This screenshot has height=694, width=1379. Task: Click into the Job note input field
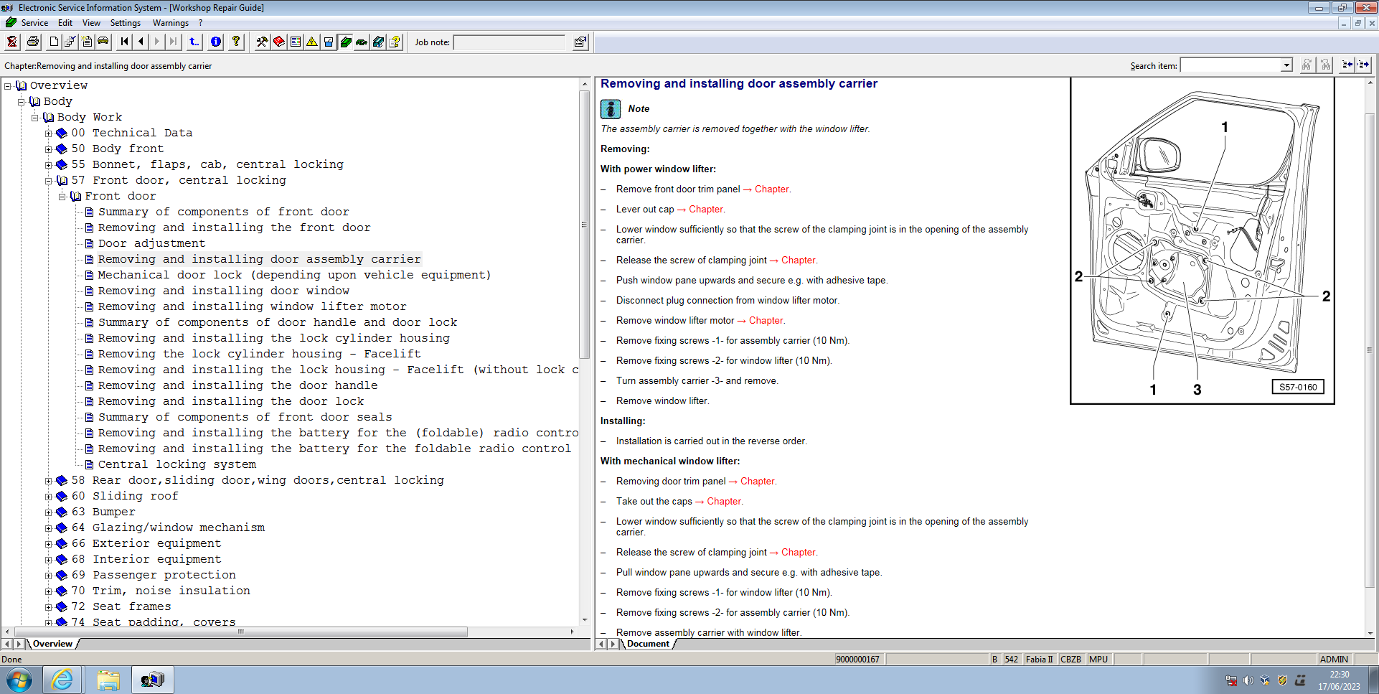(509, 42)
